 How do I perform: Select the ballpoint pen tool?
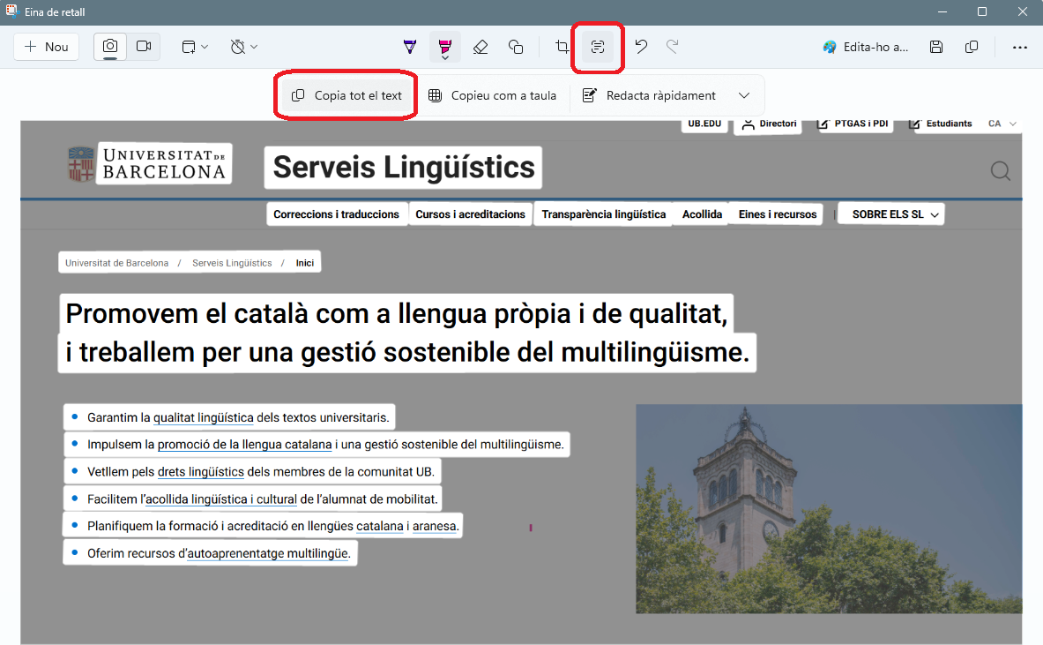point(410,47)
